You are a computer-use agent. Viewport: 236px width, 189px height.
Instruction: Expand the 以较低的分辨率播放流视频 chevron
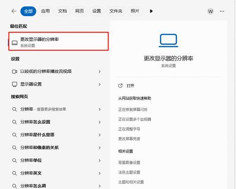(100, 71)
